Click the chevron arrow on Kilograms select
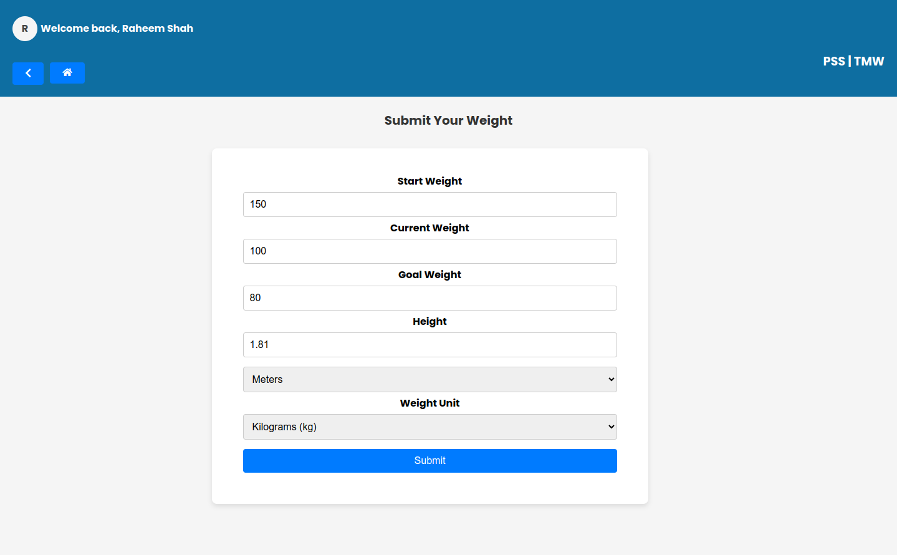The width and height of the screenshot is (897, 555). 611,427
